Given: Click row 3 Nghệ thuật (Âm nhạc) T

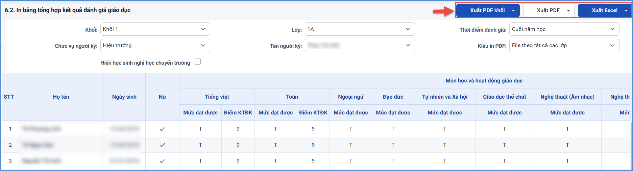Looking at the screenshot, I should pyautogui.click(x=567, y=161).
